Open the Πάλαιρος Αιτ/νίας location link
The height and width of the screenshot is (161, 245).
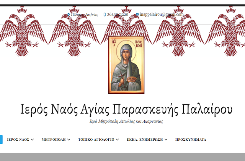click(84, 15)
